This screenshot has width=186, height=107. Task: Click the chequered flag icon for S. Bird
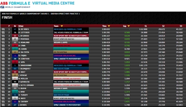[x=3, y=92]
